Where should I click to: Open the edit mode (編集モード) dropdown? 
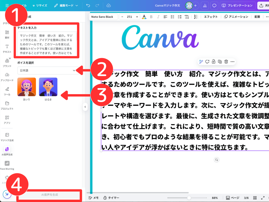66,6
